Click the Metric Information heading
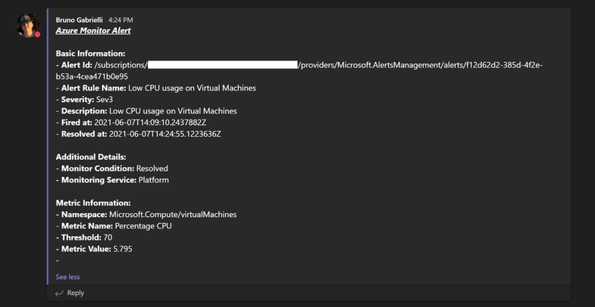595x307 pixels. [x=93, y=203]
